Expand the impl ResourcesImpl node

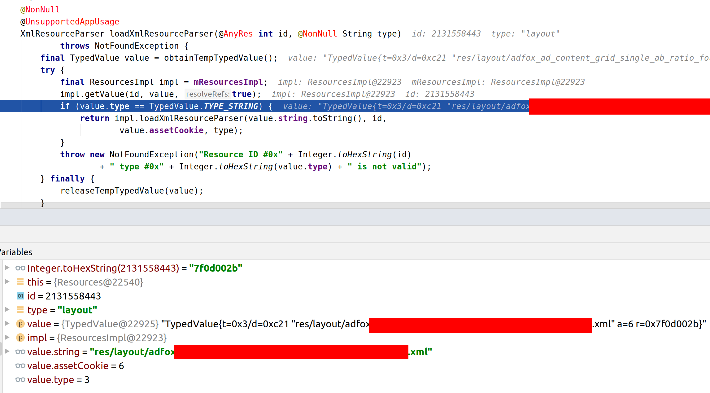pos(7,337)
